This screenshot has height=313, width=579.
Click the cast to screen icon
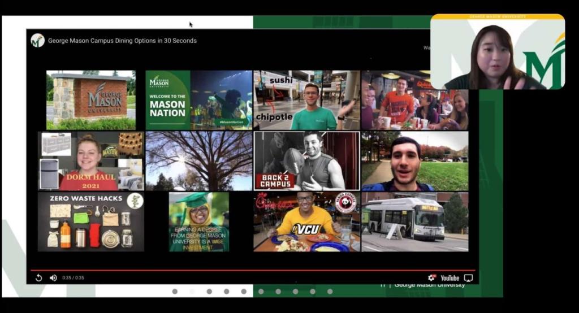(468, 277)
